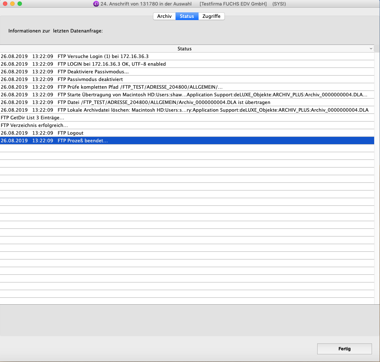
Task: Select the Status tab
Action: (x=187, y=16)
